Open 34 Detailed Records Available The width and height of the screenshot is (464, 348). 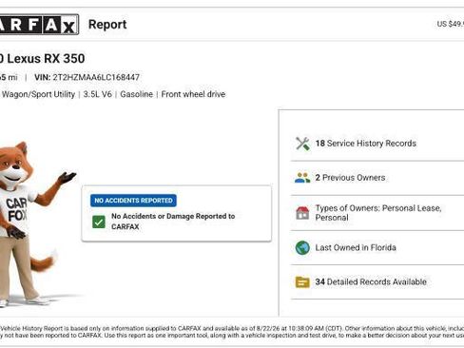(377, 281)
